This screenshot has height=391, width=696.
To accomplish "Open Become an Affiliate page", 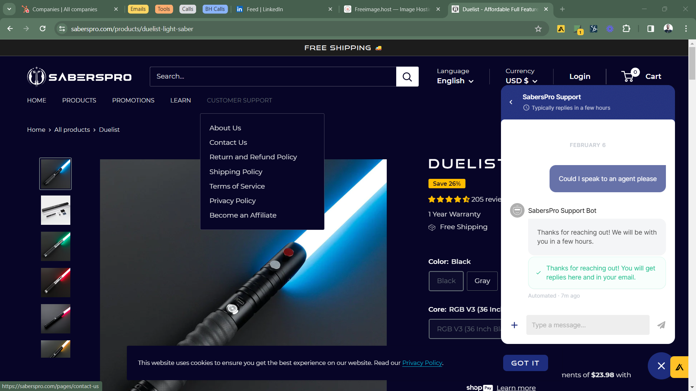I will tap(243, 215).
